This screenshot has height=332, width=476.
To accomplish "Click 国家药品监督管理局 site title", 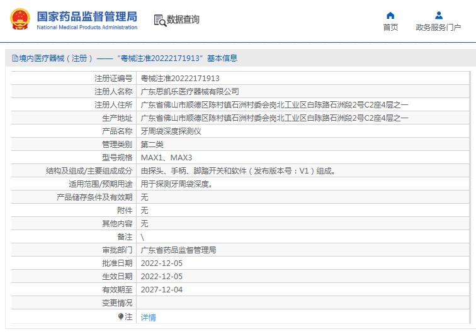I will 87,16.
